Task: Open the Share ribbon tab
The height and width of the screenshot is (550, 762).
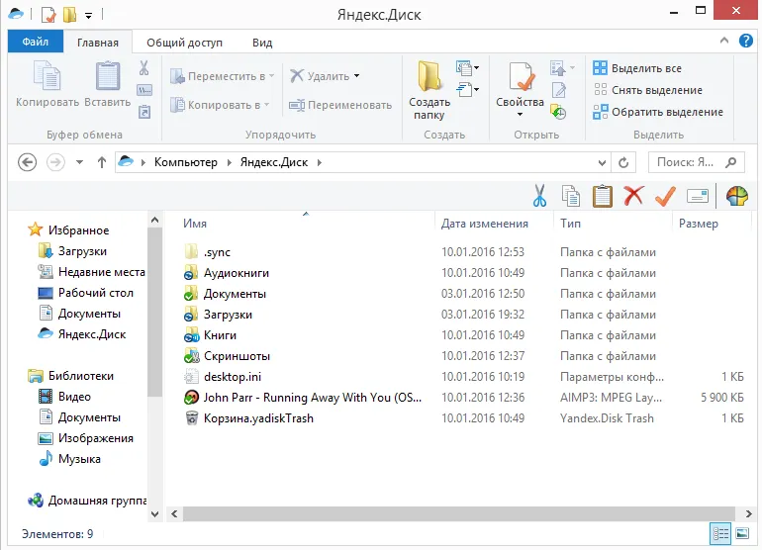Action: [185, 43]
